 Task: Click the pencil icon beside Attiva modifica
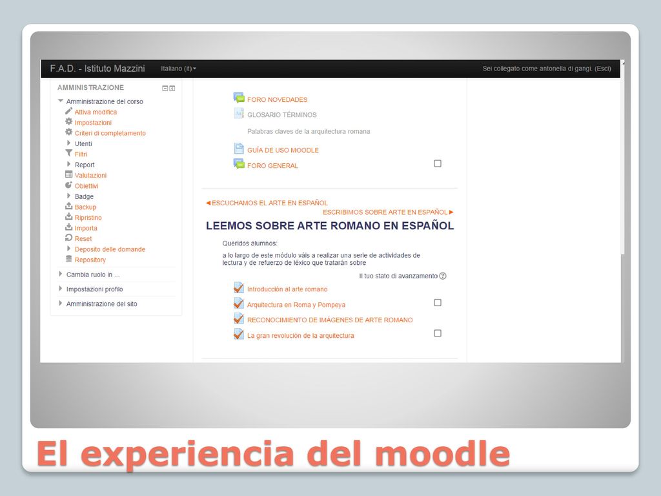tap(68, 111)
